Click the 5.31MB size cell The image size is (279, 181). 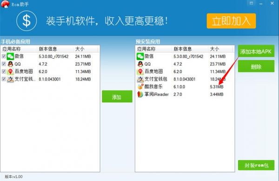217,87
